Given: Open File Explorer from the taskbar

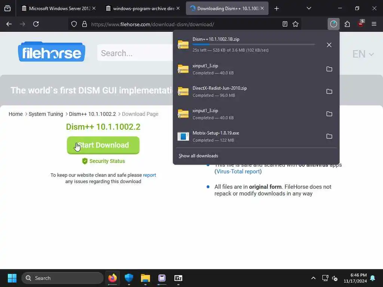Looking at the screenshot, I should (x=145, y=278).
